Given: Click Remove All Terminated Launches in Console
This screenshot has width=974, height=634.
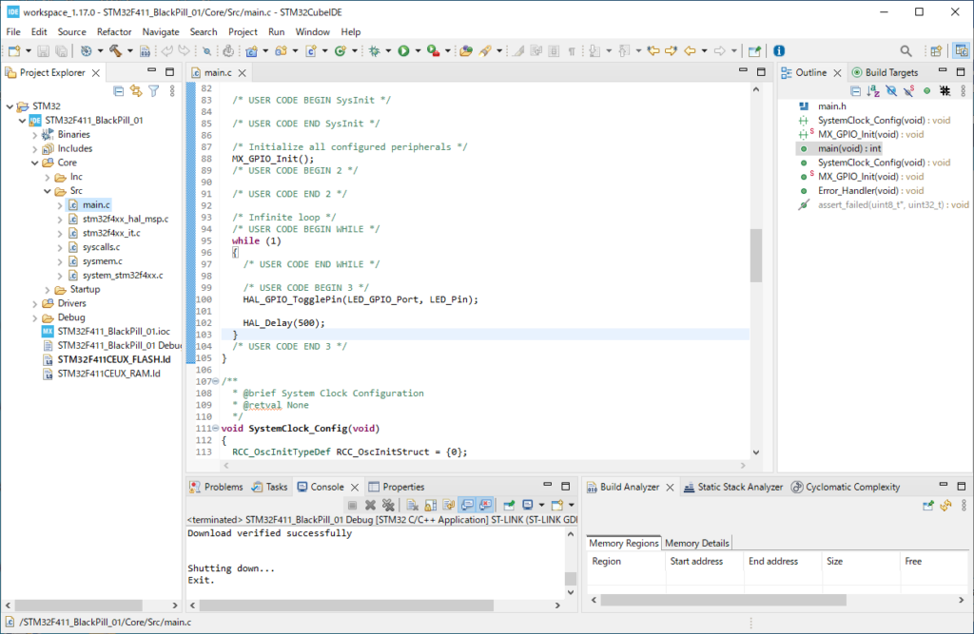Looking at the screenshot, I should (388, 505).
